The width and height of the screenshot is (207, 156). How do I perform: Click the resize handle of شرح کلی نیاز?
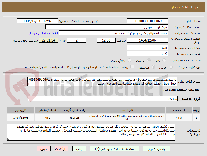tap(29, 85)
